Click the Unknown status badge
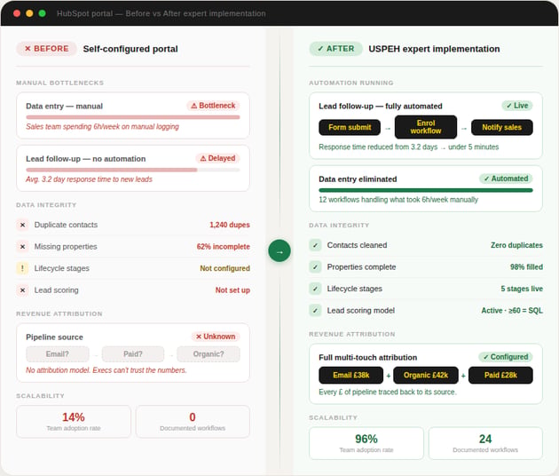 click(216, 337)
